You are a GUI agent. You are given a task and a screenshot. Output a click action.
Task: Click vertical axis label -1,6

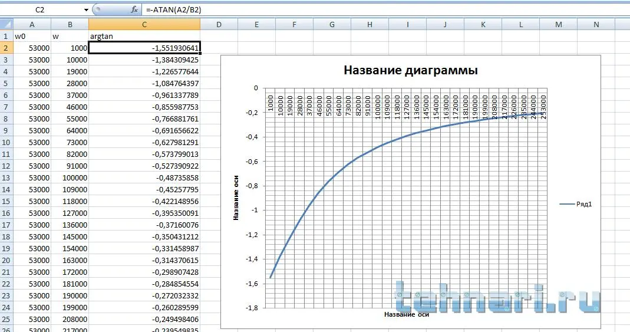pyautogui.click(x=252, y=284)
